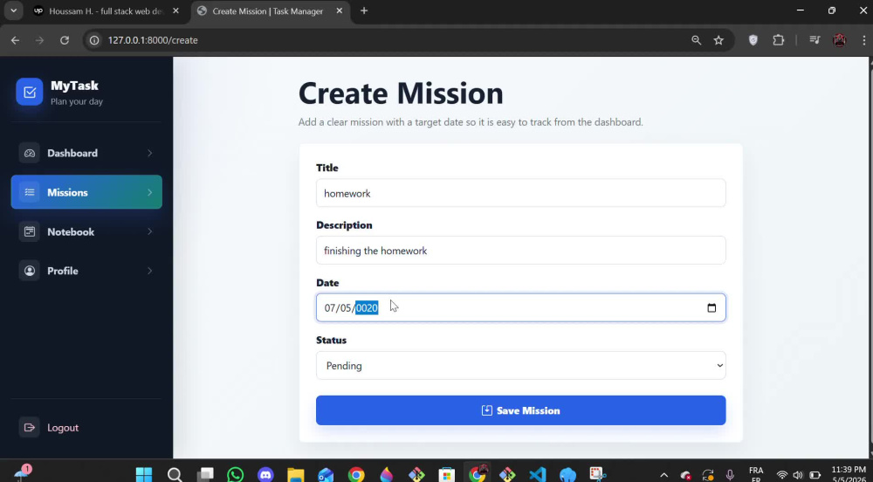Open Visual Studio Code from taskbar
Viewport: 873px width, 482px height.
tap(537, 474)
